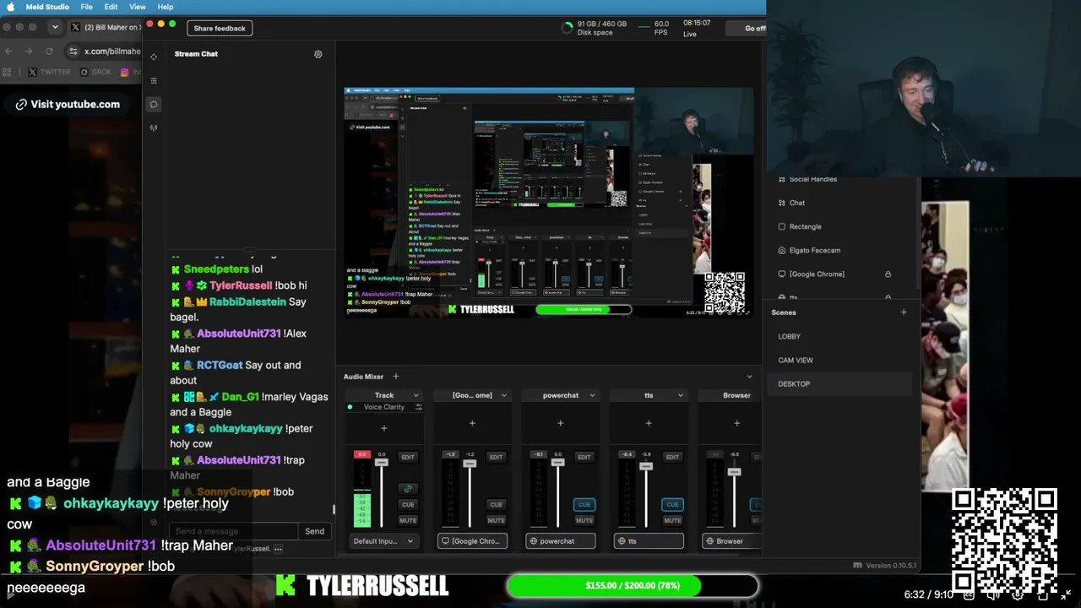Click EDIT on the powerchat channel
Viewport: 1081px width, 608px height.
pyautogui.click(x=584, y=457)
